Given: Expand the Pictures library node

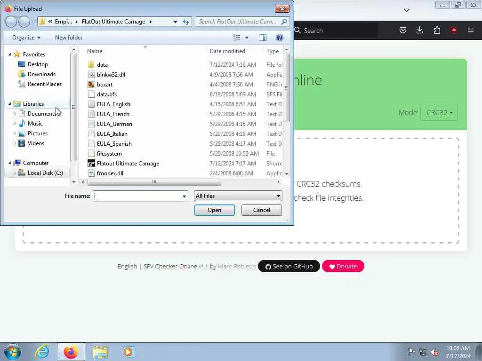Looking at the screenshot, I should pos(15,133).
